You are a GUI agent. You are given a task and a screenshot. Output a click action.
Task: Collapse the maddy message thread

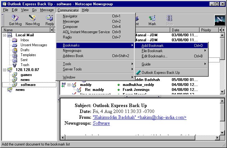tap(69, 85)
